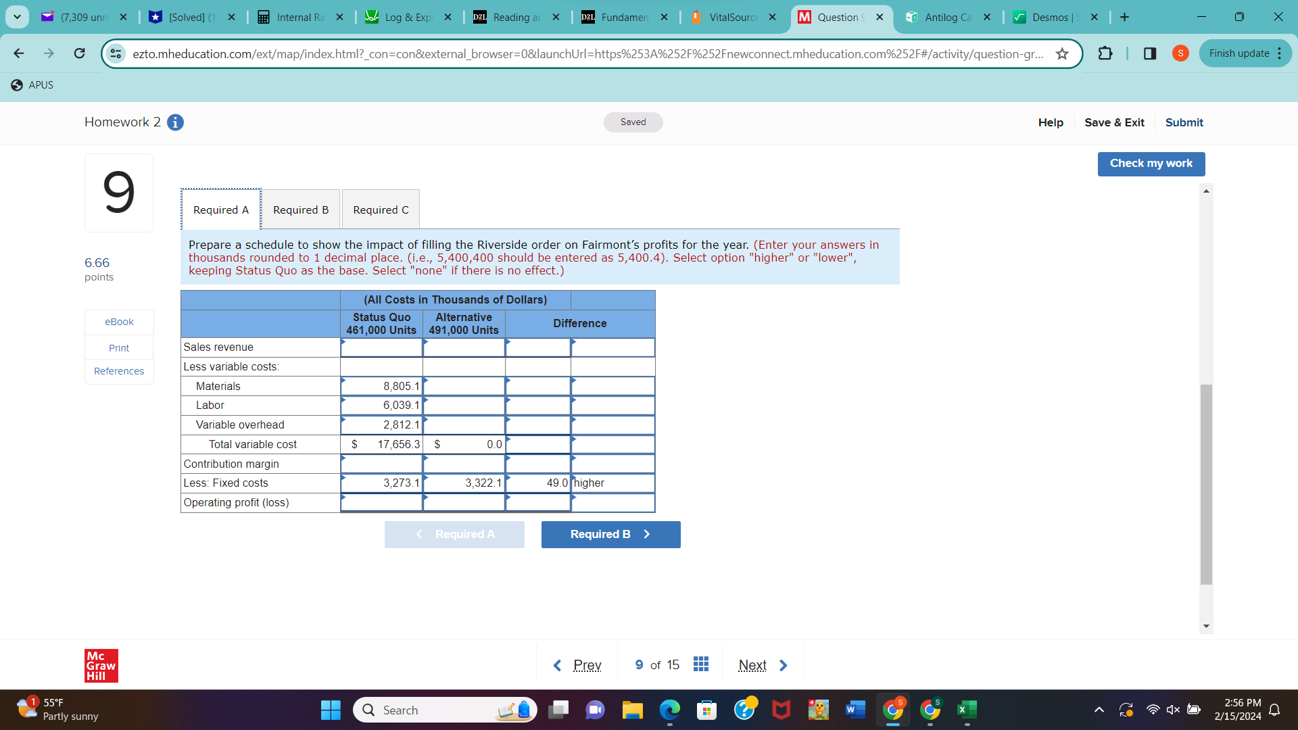Click the Next question link

tap(752, 665)
